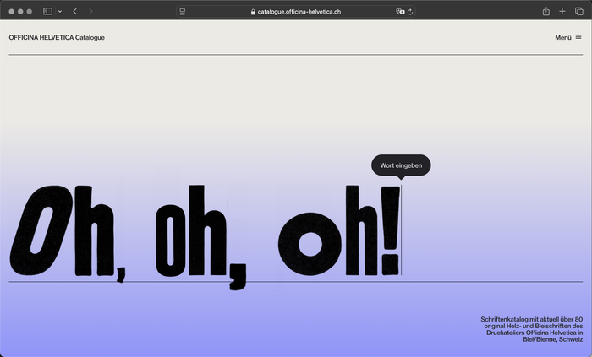Show the tab overview
The height and width of the screenshot is (357, 592).
point(578,11)
